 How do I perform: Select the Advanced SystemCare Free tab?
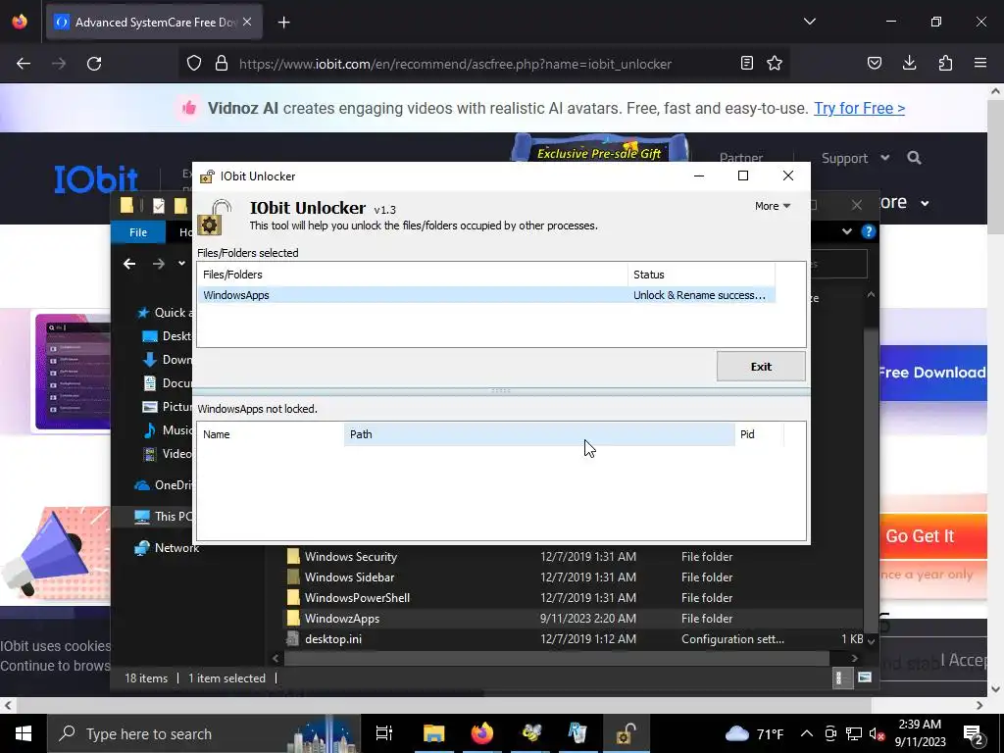point(154,23)
